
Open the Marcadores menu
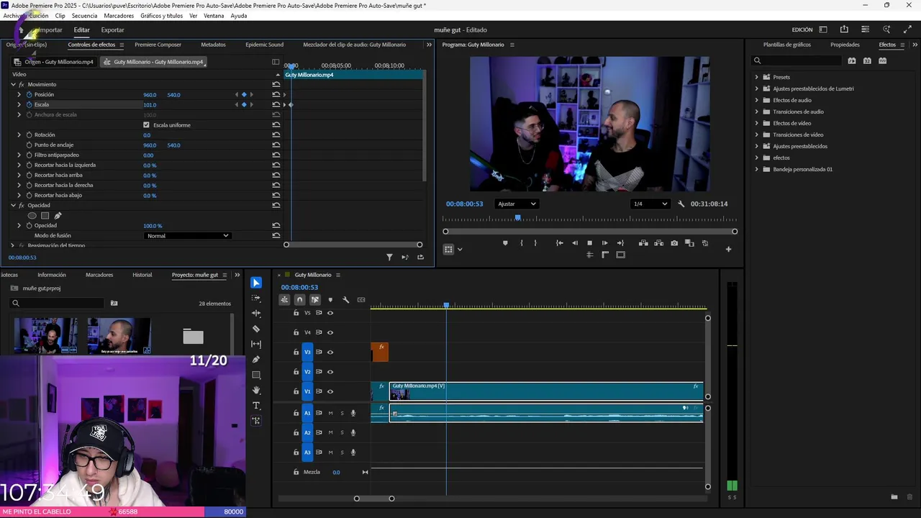tap(119, 16)
